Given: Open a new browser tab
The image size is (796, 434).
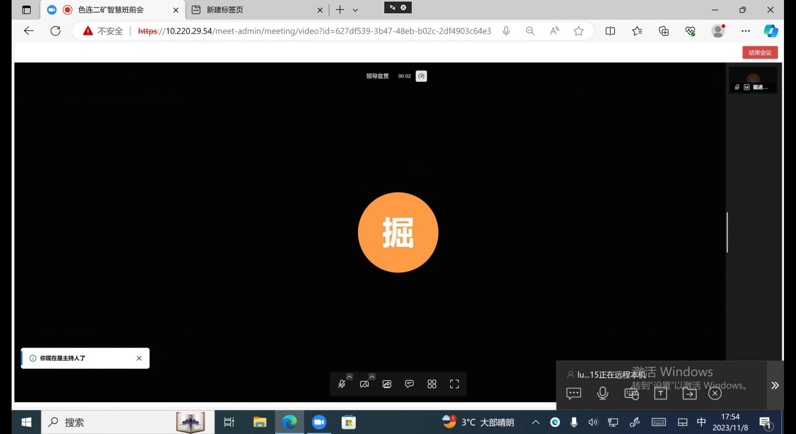Looking at the screenshot, I should (340, 10).
